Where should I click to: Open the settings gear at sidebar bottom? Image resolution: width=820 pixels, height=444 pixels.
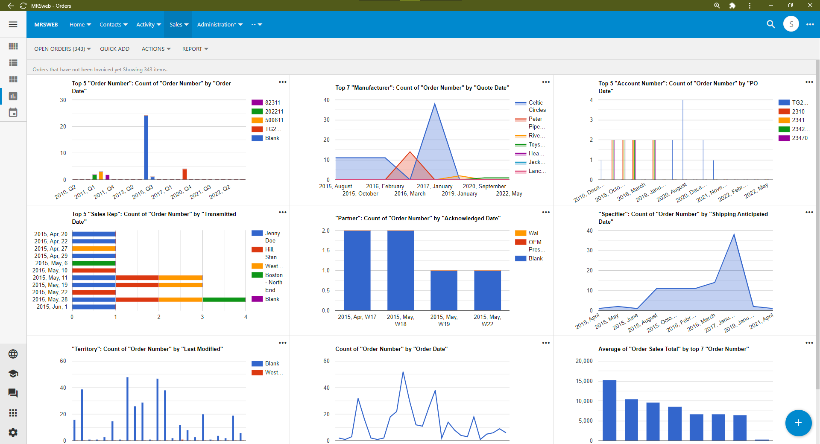pyautogui.click(x=13, y=432)
